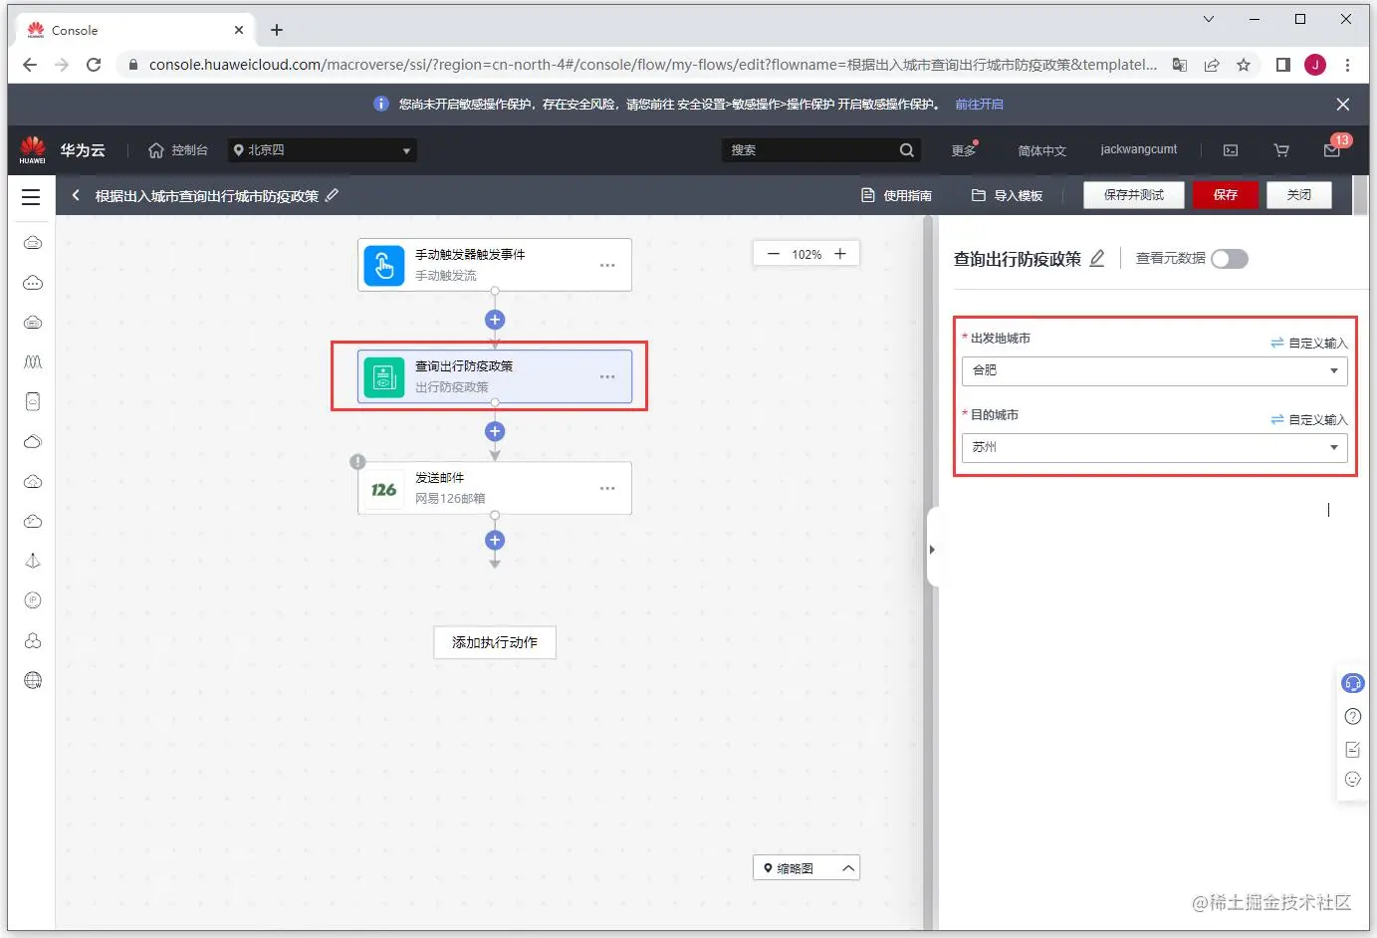Add step after 查询出行防疫政策 node

(x=495, y=431)
